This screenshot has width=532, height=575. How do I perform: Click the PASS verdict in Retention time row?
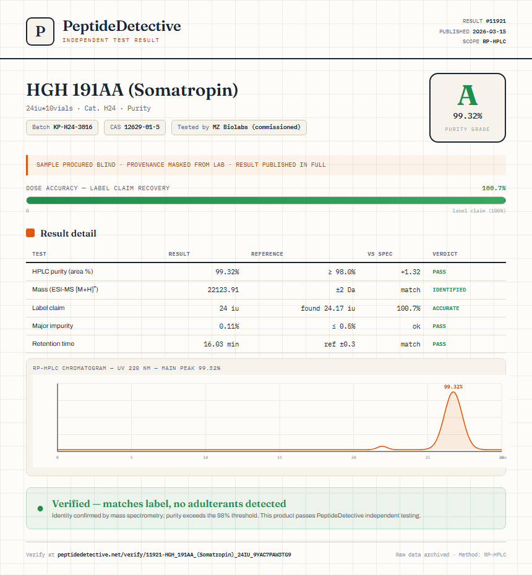click(x=439, y=344)
